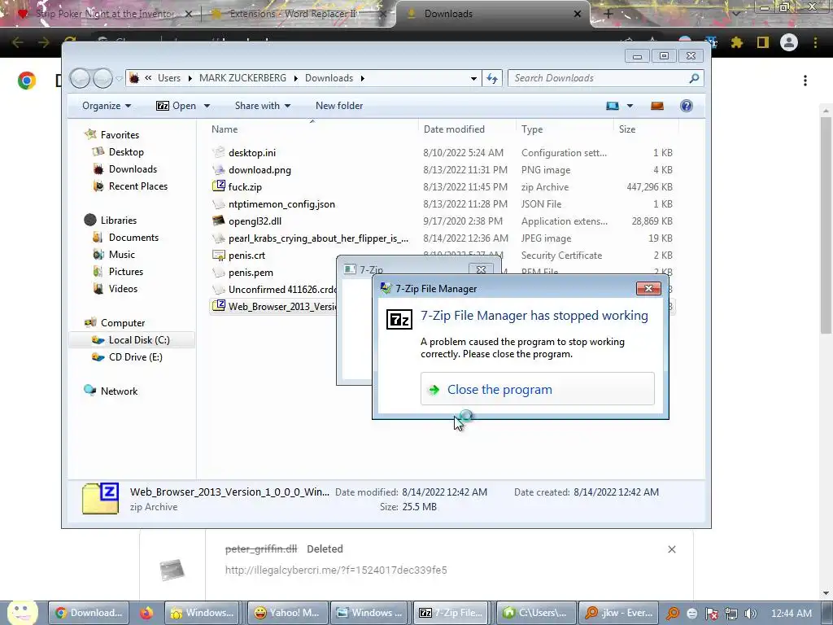Click the Explorer back navigation button
This screenshot has width=833, height=625.
tap(80, 78)
